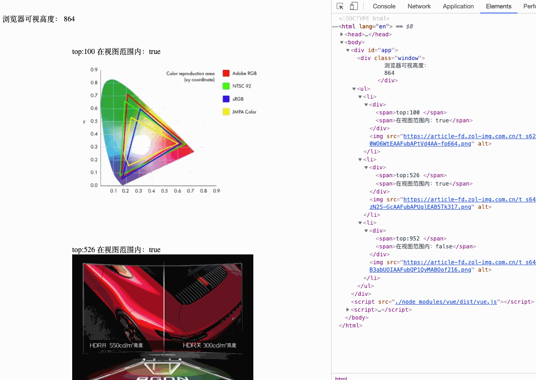Image resolution: width=536 pixels, height=380 pixels.
Task: Switch to the Application tab
Action: (x=458, y=6)
